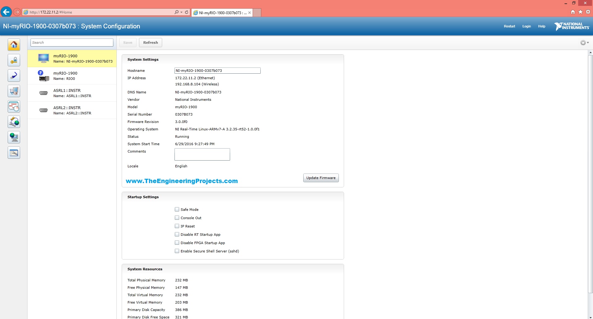This screenshot has height=319, width=593.
Task: Switch to the NI-myRIO-1900-0307b073 browser tab
Action: 222,13
